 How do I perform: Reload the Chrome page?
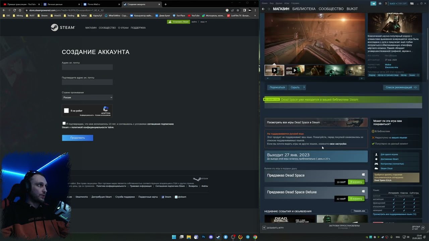[14, 10]
